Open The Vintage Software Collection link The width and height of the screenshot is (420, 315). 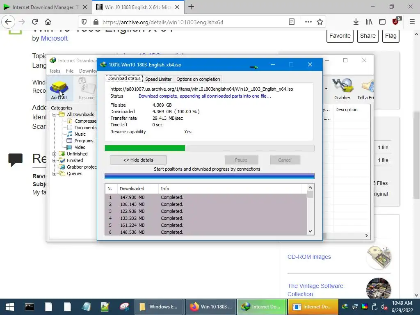pos(315,290)
